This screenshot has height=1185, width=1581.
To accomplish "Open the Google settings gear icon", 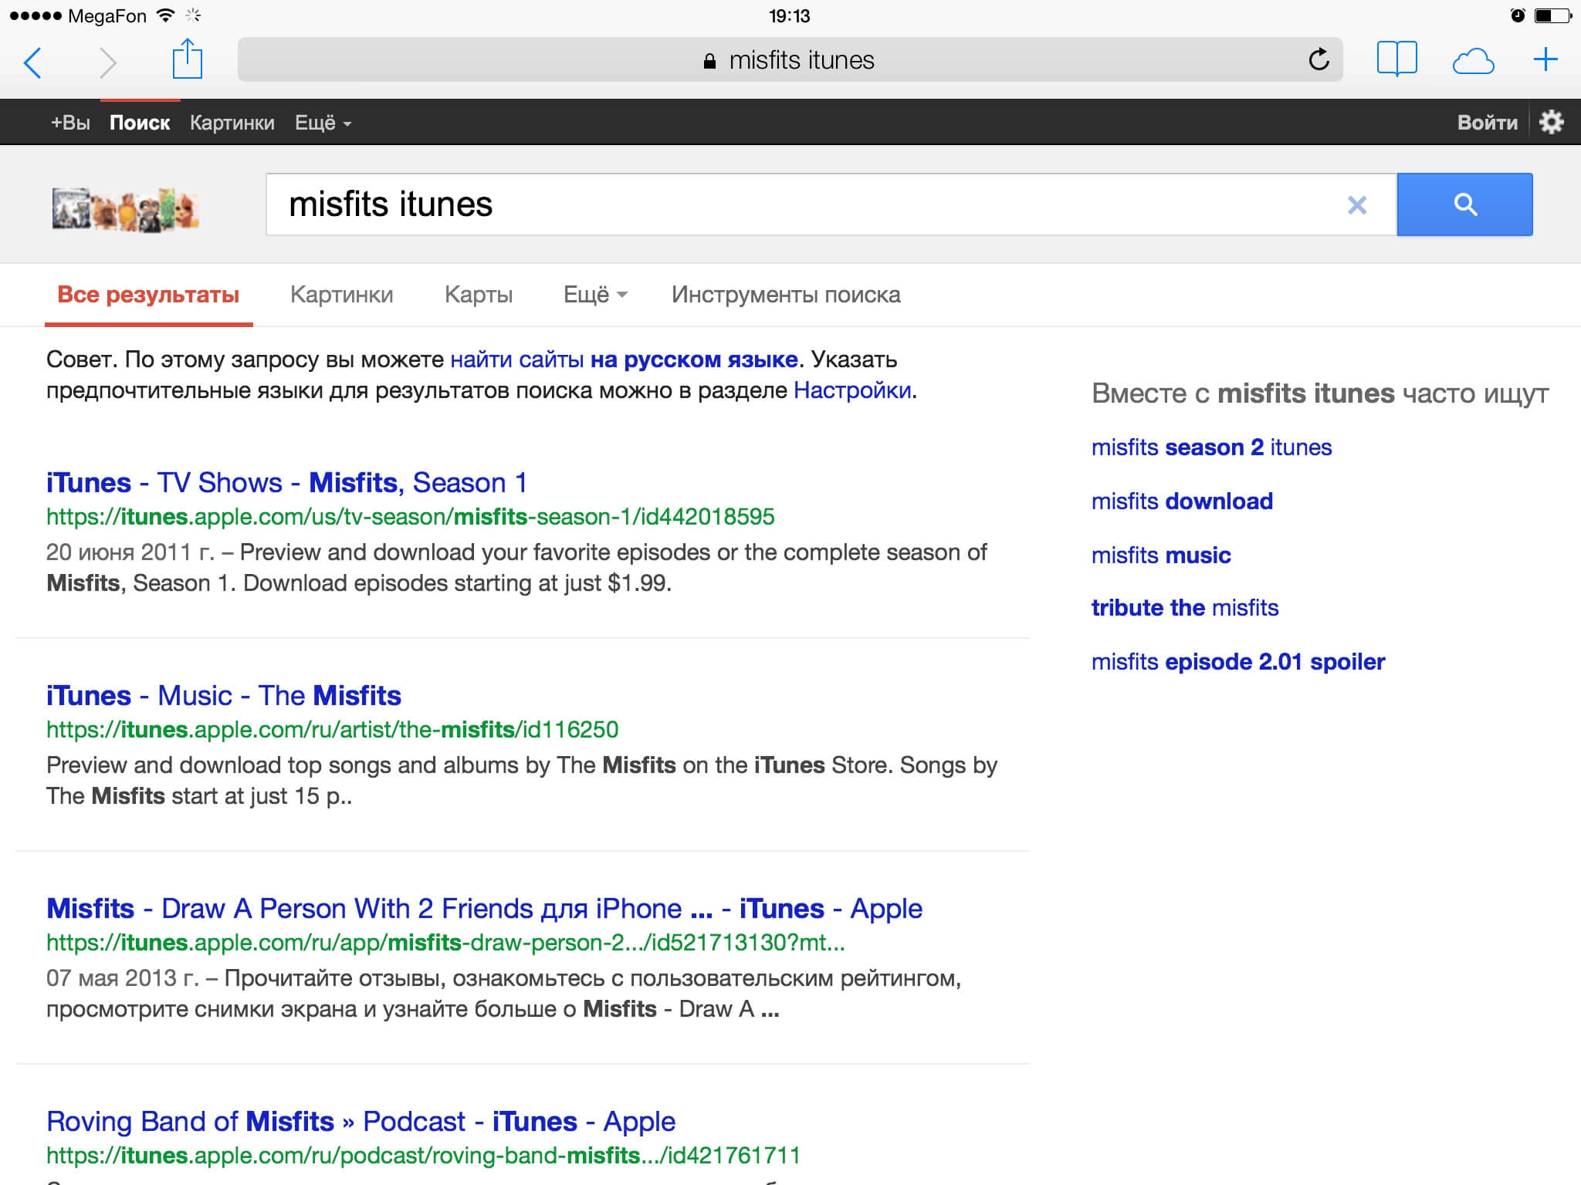I will coord(1551,122).
